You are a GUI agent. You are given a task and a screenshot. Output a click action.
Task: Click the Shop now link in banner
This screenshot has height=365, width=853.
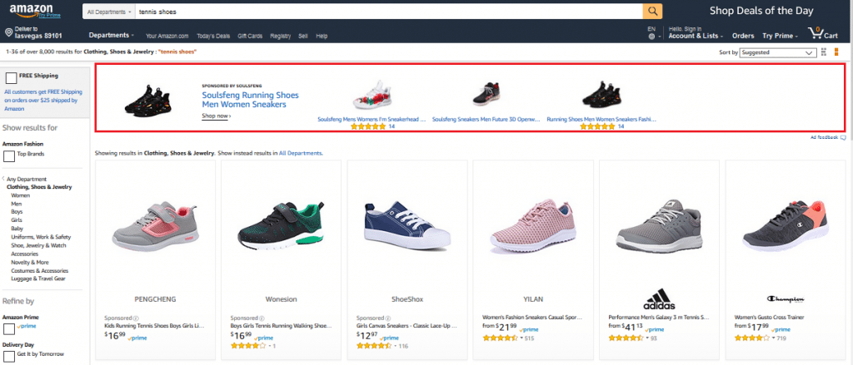(216, 116)
